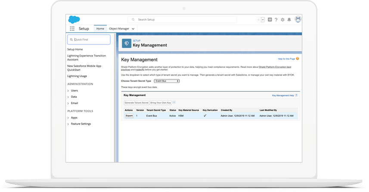Open Shield Platform Encryption best practices link
The height and width of the screenshot is (192, 369).
(275, 67)
